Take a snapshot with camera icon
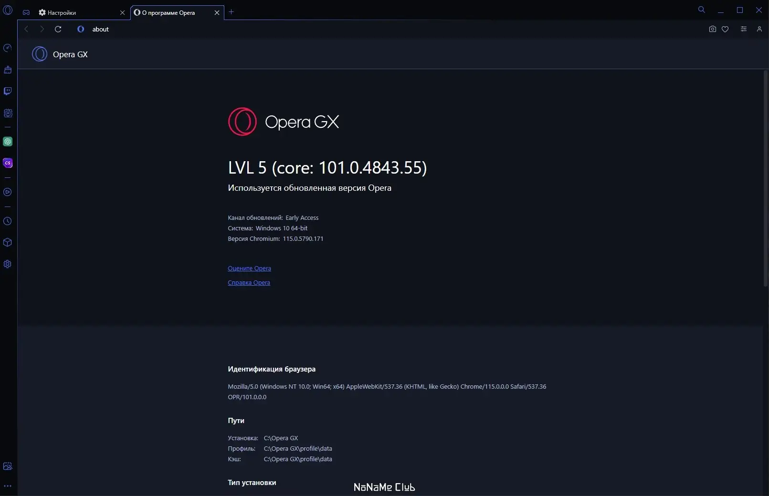Screen dimensions: 769x496 713,29
